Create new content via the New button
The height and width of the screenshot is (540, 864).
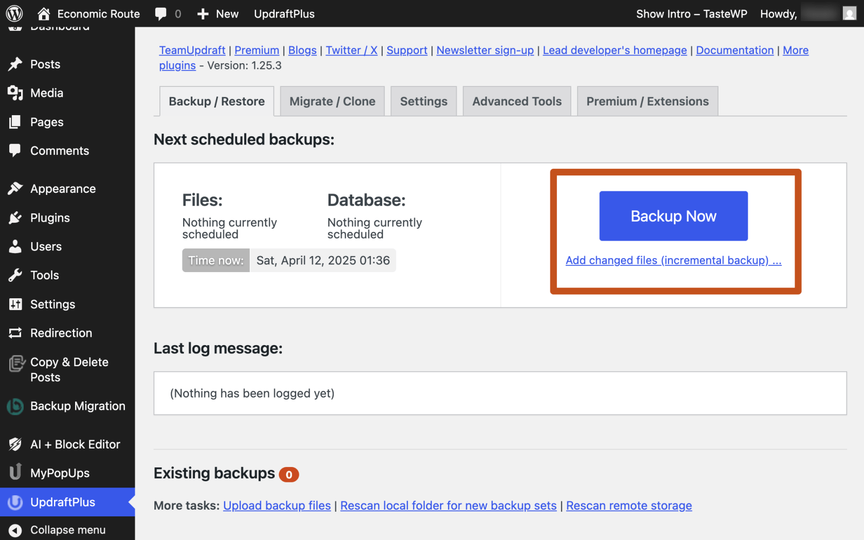[x=218, y=13]
